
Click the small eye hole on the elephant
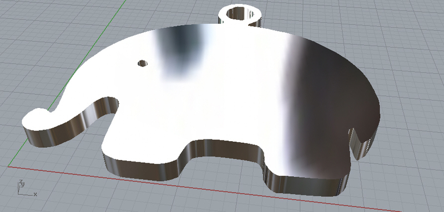click(143, 63)
